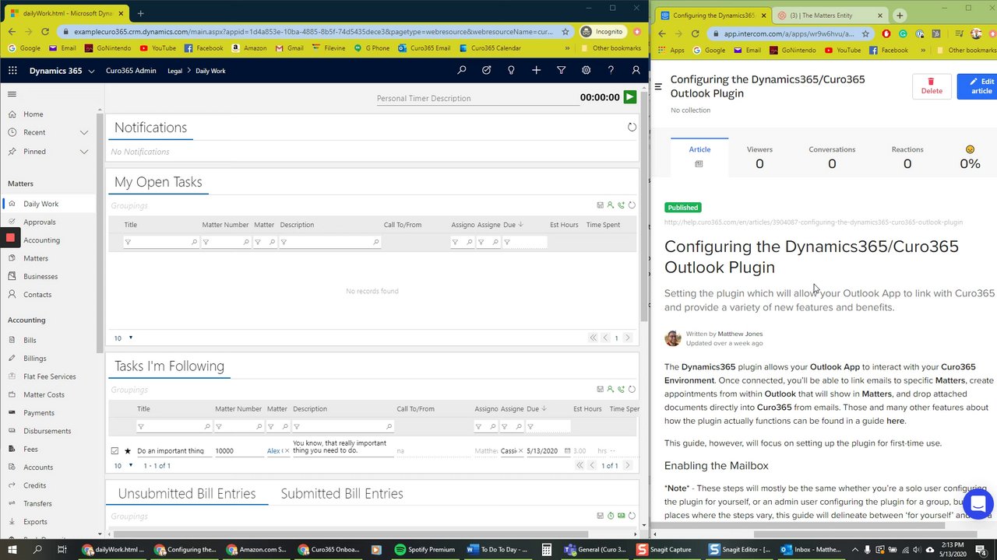Click the green money icon in bill entries toolbar
The height and width of the screenshot is (560, 997).
click(621, 515)
